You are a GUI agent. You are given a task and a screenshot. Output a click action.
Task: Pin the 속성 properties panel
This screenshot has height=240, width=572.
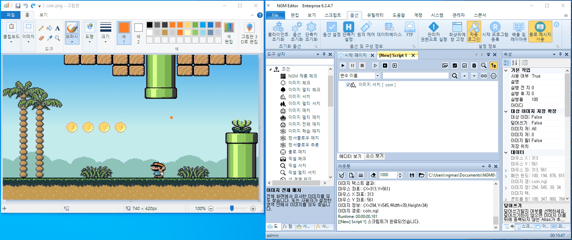tap(560, 54)
